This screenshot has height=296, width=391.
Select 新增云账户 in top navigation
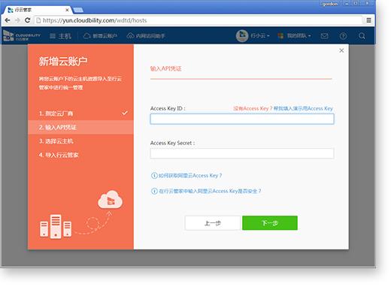click(100, 36)
